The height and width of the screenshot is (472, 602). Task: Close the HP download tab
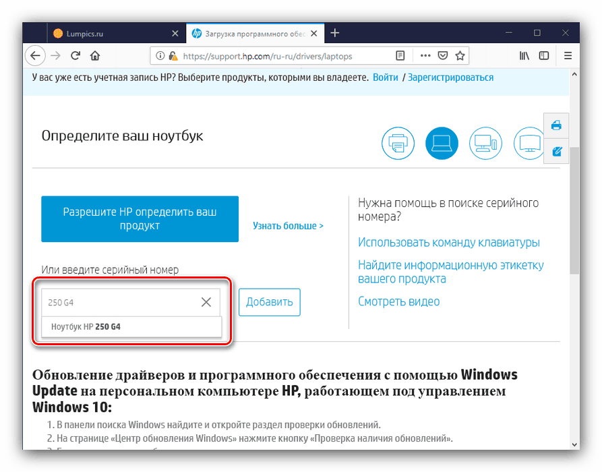tap(314, 34)
